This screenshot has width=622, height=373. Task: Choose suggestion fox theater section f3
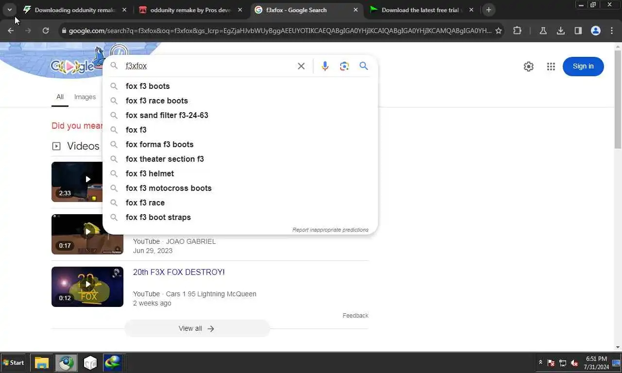[x=240, y=159]
